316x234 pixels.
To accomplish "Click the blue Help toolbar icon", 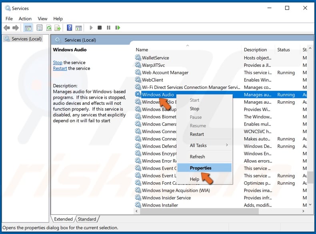I will pyautogui.click(x=69, y=28).
